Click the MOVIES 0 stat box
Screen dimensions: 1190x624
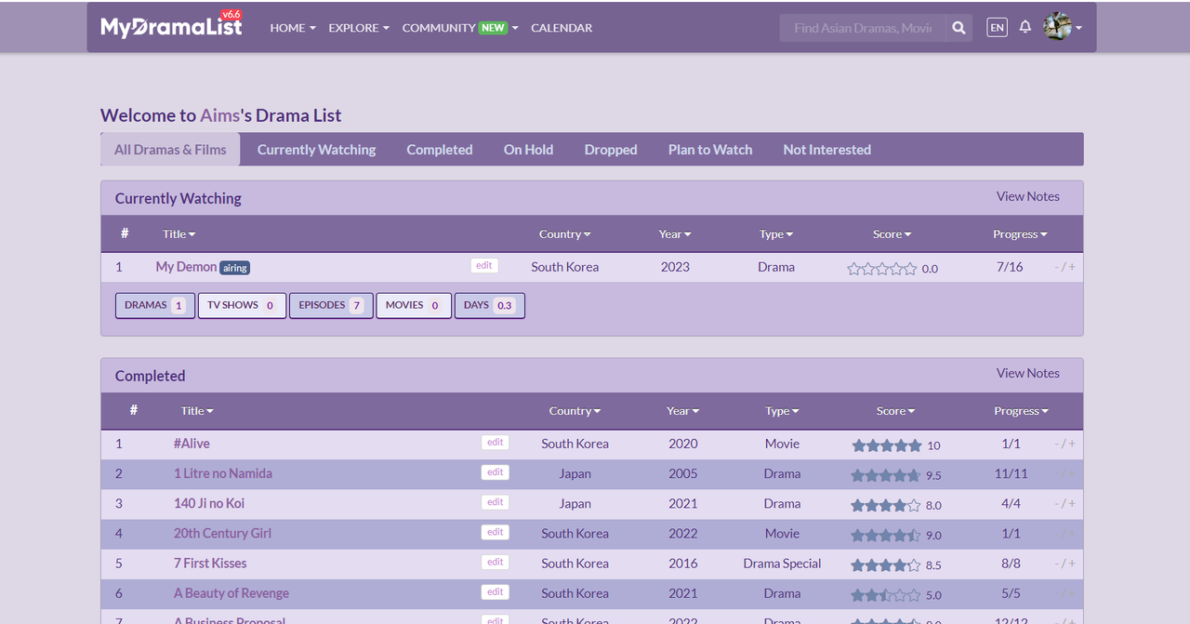tap(414, 305)
